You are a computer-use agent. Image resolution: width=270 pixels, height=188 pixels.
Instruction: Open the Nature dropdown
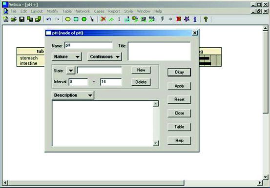66,56
